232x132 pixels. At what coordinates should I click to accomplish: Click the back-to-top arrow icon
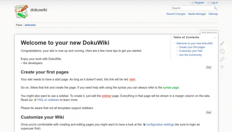(222, 67)
